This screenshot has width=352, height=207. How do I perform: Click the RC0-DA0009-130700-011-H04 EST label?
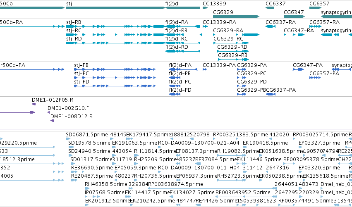[199, 168]
